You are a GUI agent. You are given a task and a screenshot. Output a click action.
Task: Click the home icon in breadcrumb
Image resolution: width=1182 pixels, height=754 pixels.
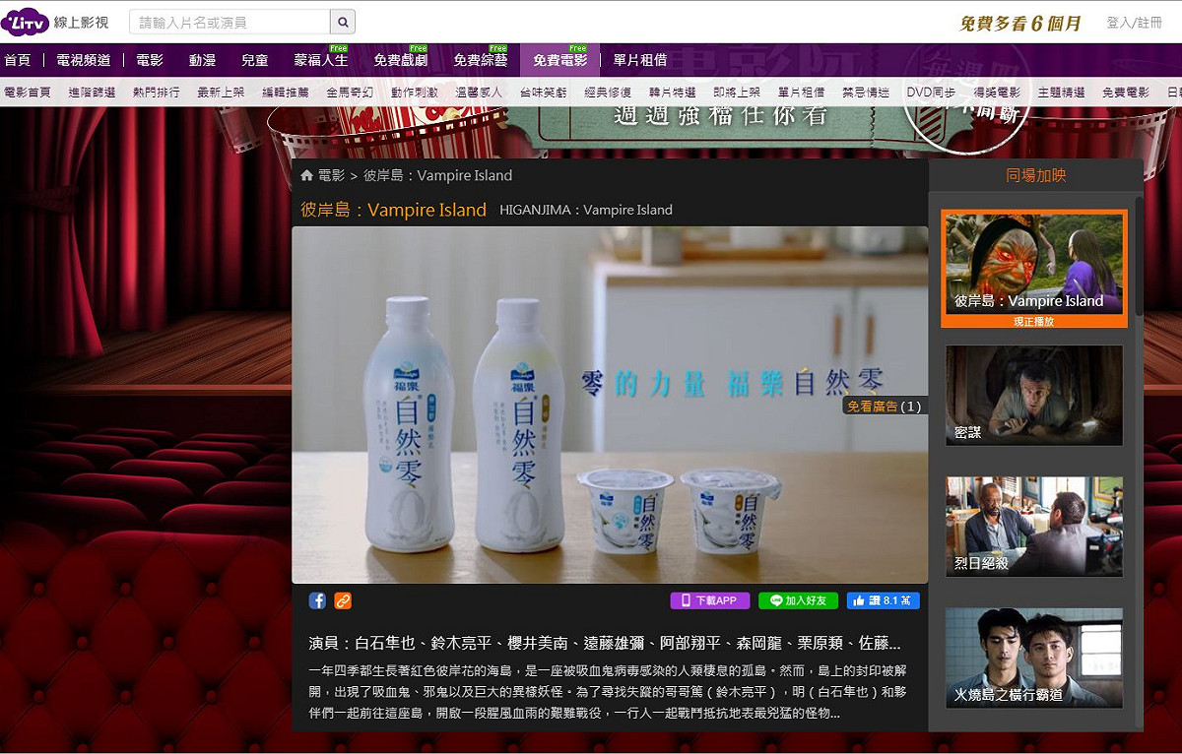[x=307, y=175]
